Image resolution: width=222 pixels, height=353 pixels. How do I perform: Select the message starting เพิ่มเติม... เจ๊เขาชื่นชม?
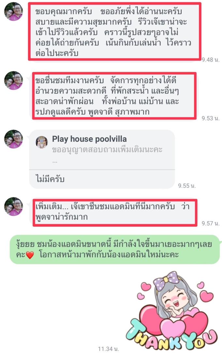[x=115, y=212]
